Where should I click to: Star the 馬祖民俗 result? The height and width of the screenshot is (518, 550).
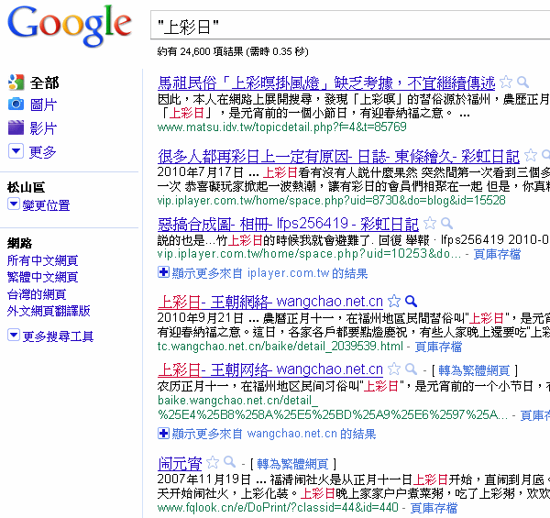tap(506, 83)
